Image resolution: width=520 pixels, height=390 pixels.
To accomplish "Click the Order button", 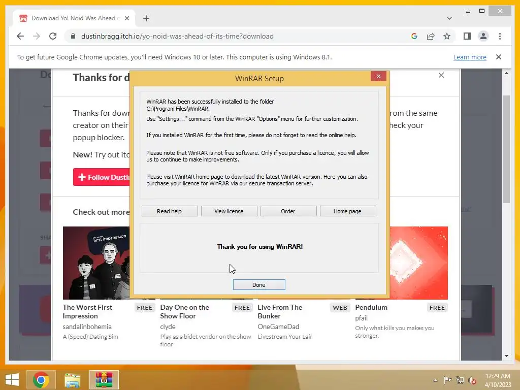I will 288,211.
